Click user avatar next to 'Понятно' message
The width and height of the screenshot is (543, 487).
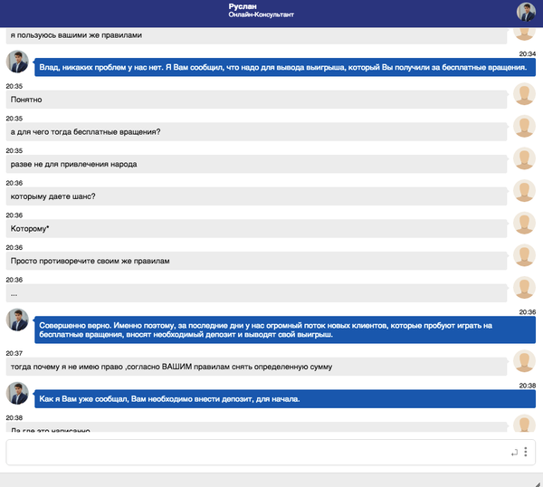pos(523,94)
